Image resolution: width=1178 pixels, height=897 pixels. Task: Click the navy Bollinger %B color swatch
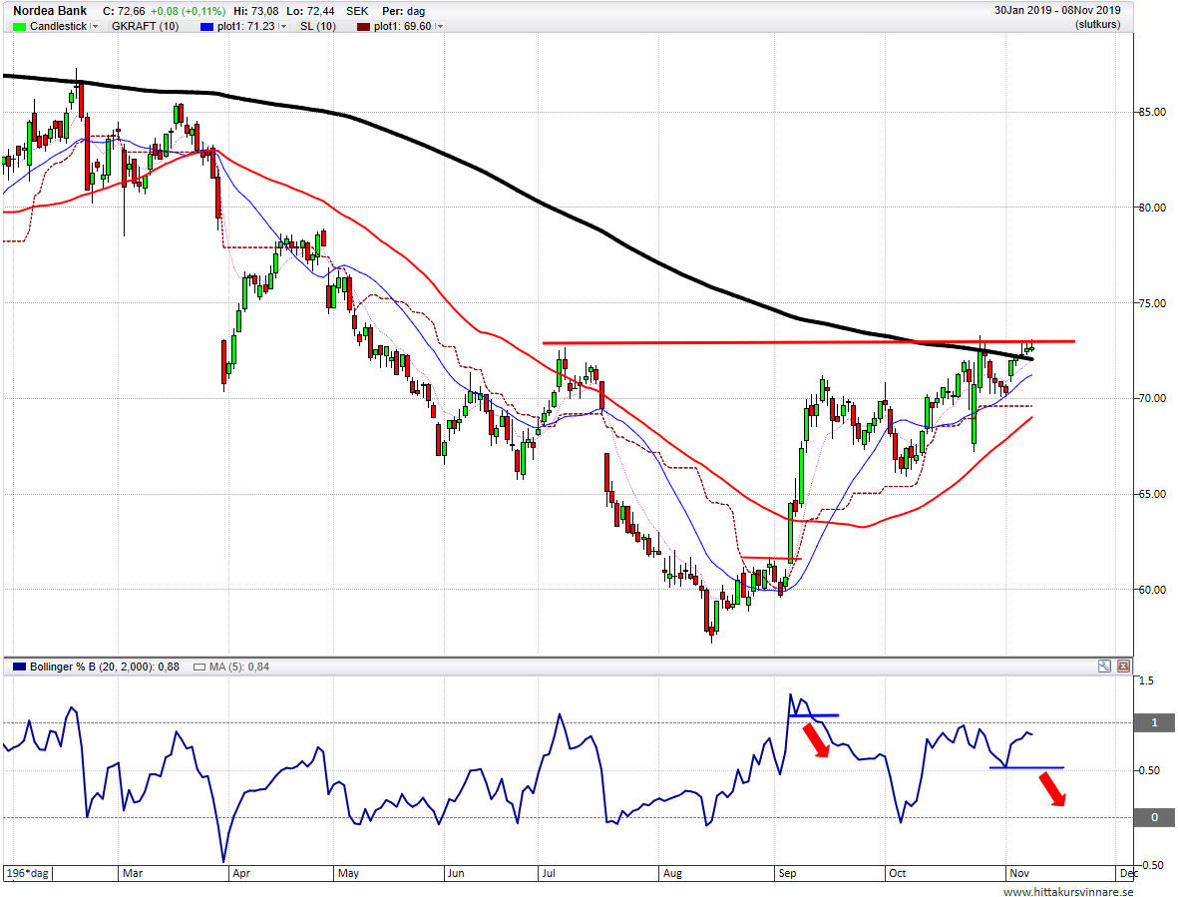point(20,667)
